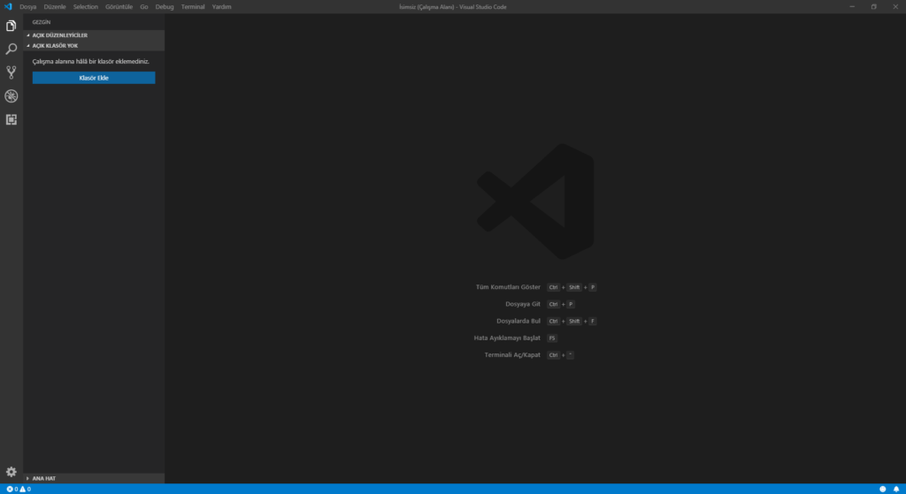Click the Terminali Aç/Kapat label
Image resolution: width=906 pixels, height=494 pixels.
click(512, 355)
